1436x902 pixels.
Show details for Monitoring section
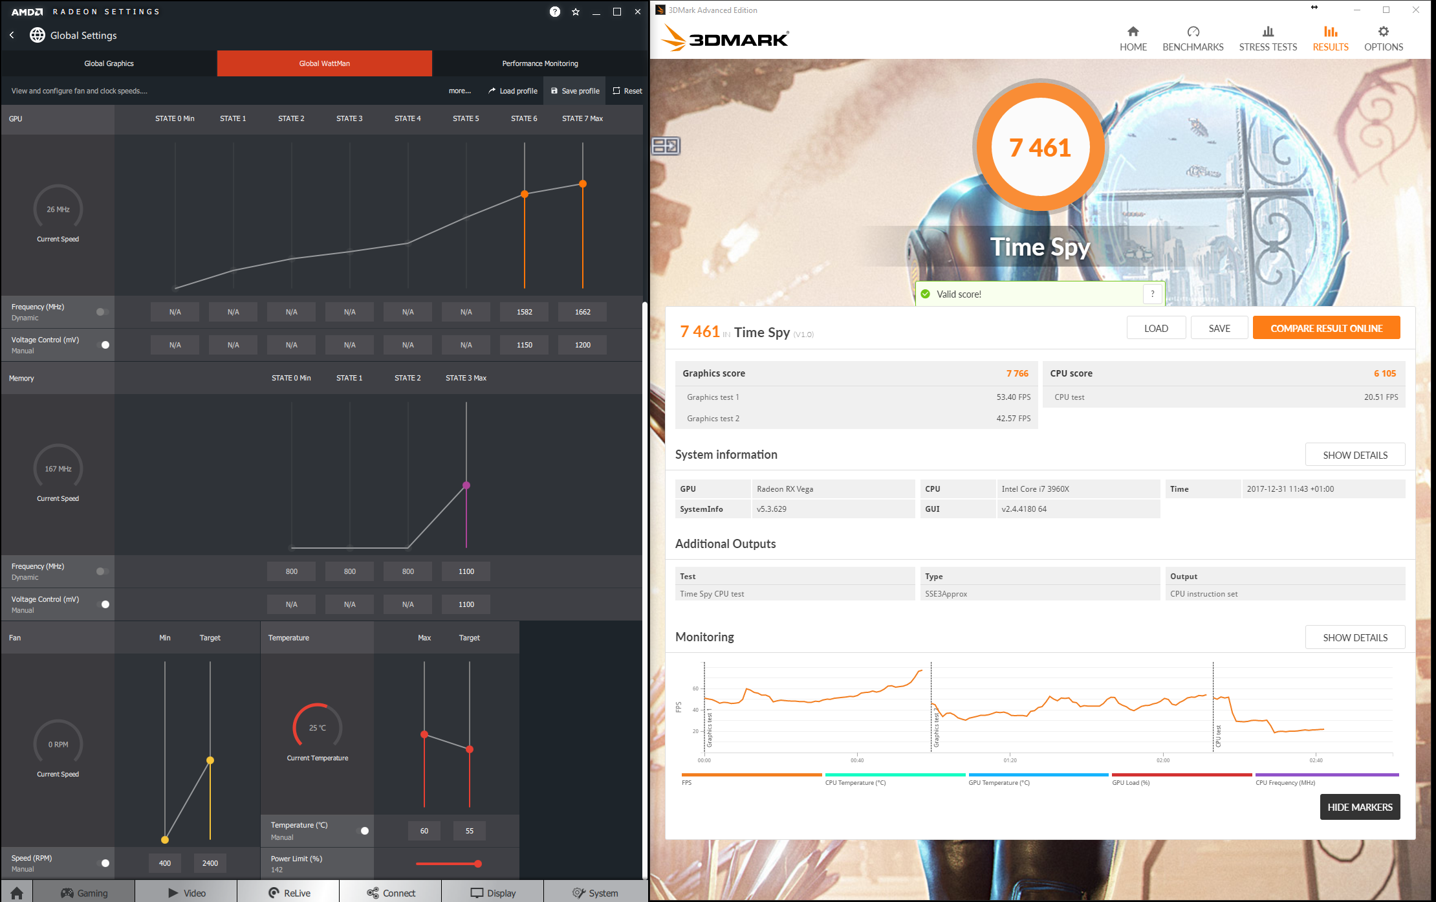(x=1354, y=637)
